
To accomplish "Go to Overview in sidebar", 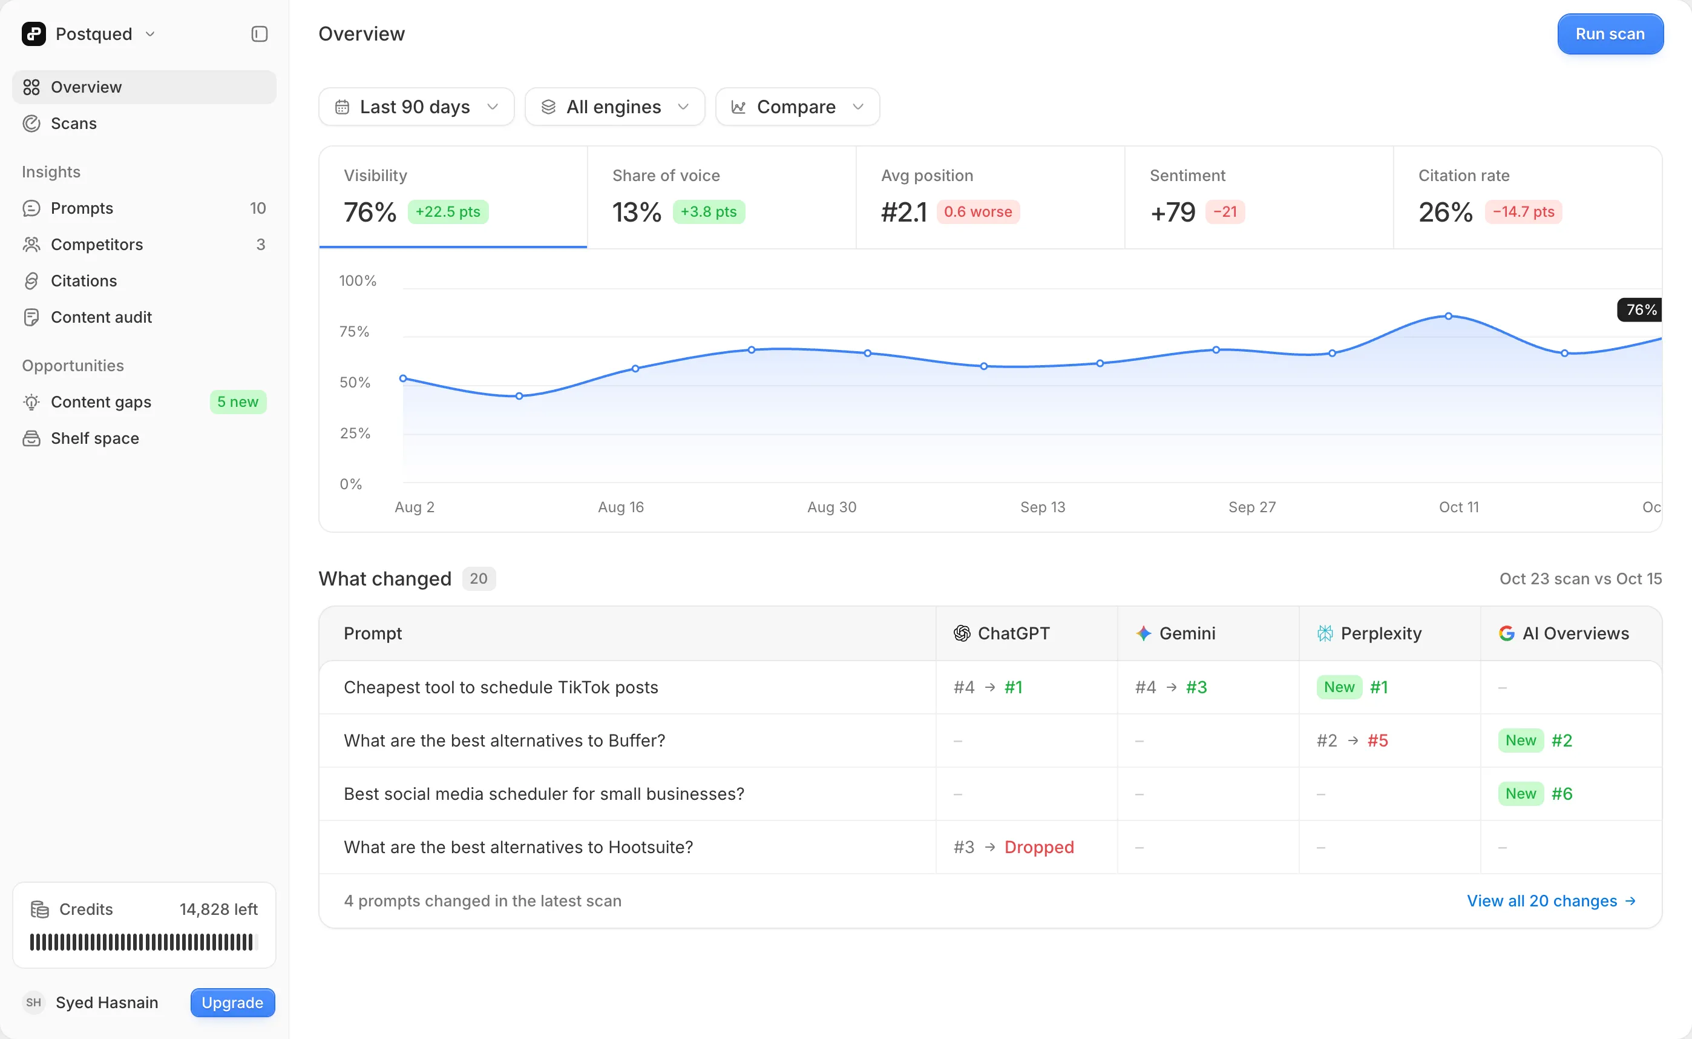I will point(144,87).
